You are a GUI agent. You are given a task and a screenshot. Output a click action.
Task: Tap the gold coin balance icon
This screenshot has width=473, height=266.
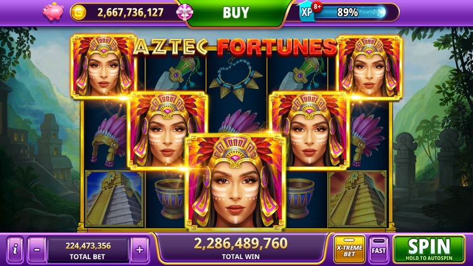click(78, 13)
